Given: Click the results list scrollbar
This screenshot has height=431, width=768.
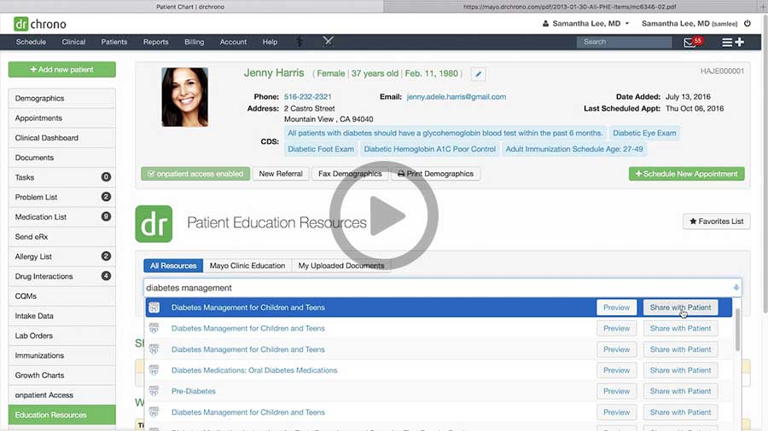Looking at the screenshot, I should click(x=736, y=332).
